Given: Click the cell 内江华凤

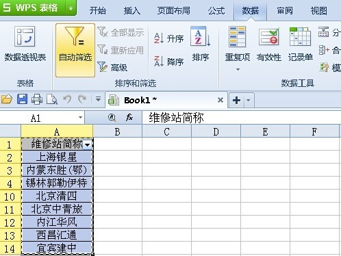Looking at the screenshot, I should [57, 222].
